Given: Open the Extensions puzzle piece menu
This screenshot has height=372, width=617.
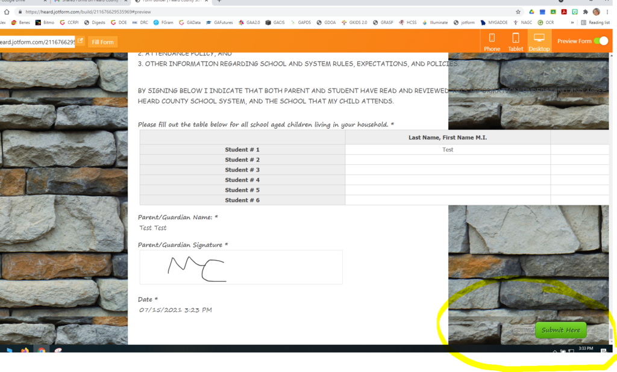Looking at the screenshot, I should (586, 12).
